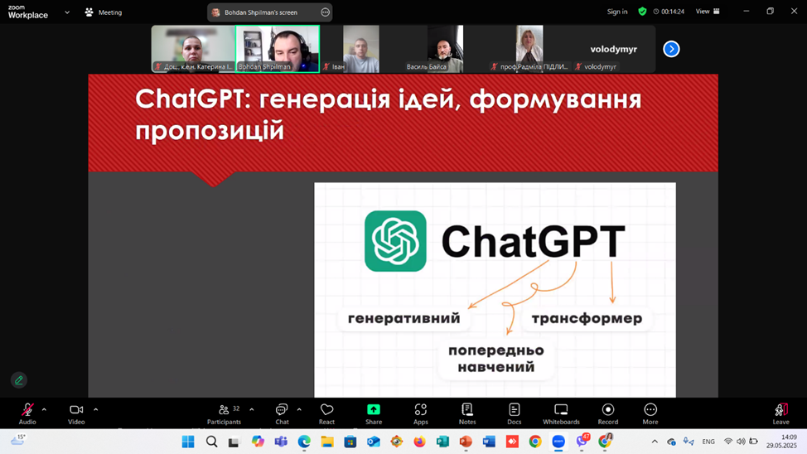Open Viber with 47 badge

(582, 441)
